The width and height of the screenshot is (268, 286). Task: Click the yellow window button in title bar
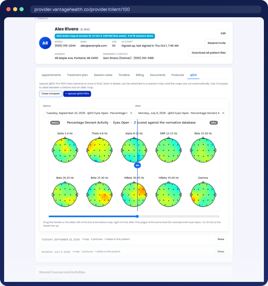[x=15, y=9]
